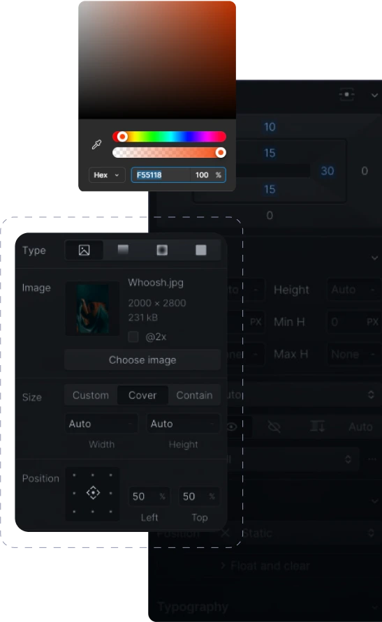Click the Whoosh.jpg file name

[156, 283]
